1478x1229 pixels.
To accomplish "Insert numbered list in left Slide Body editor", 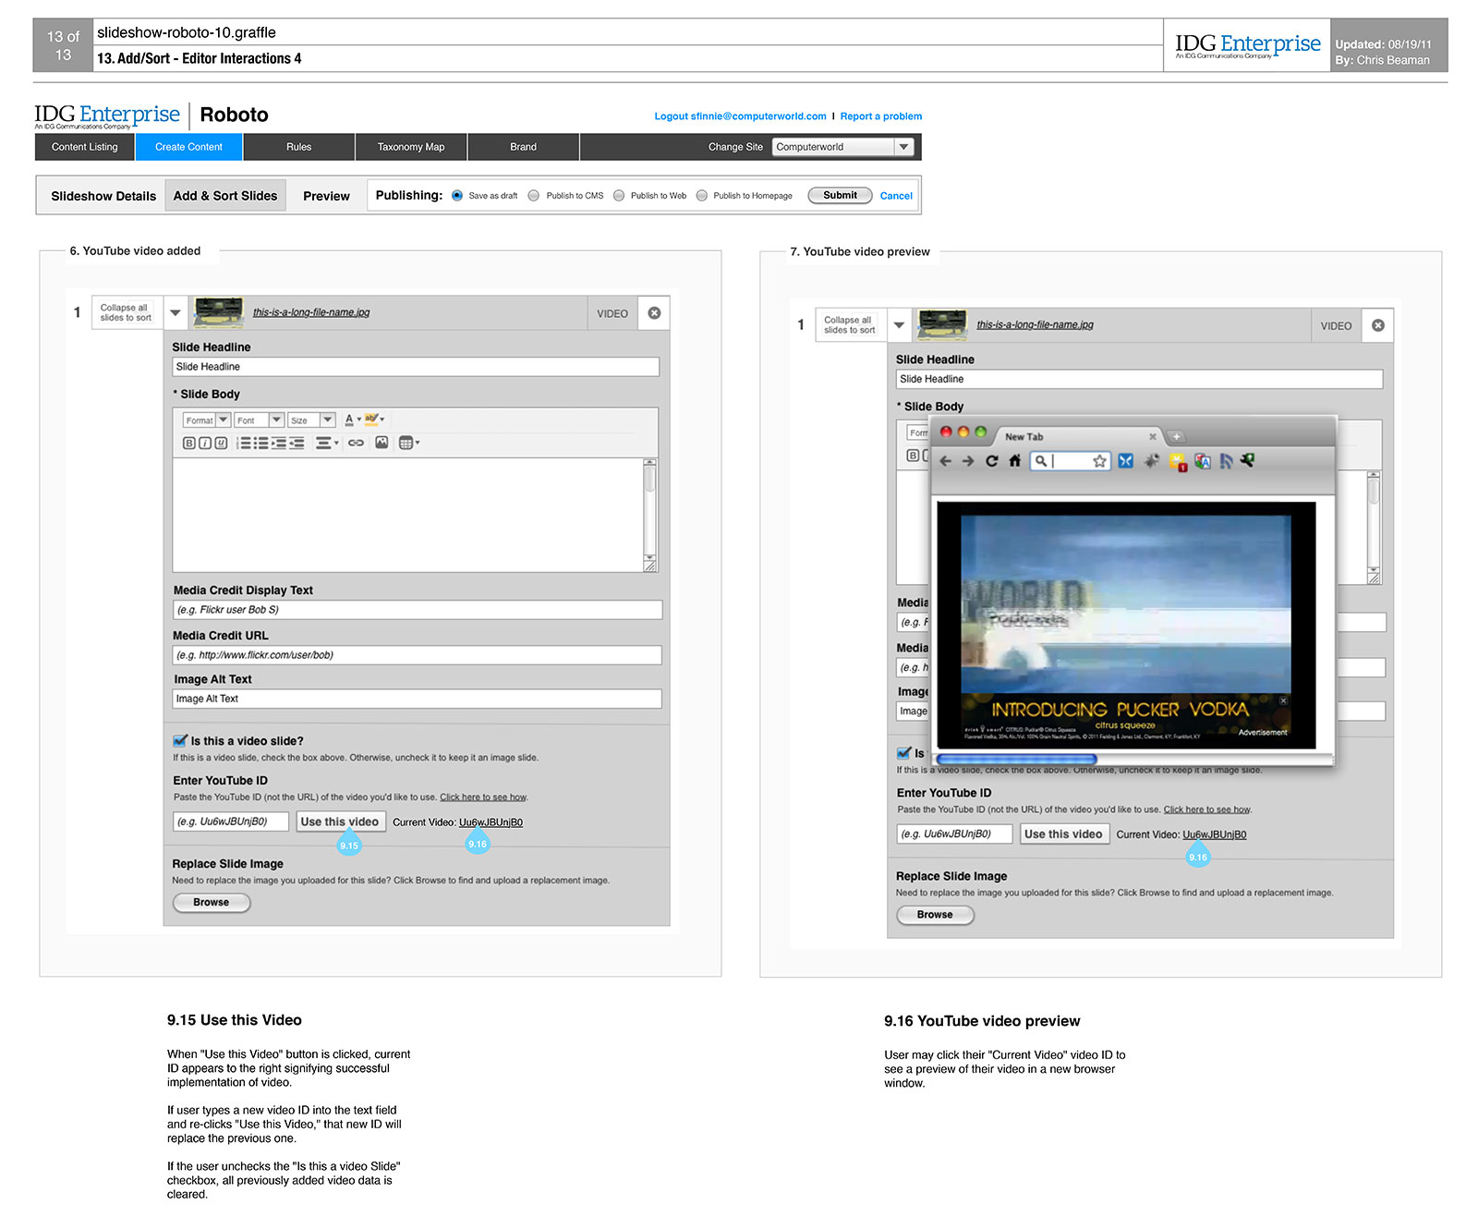I will click(x=245, y=443).
